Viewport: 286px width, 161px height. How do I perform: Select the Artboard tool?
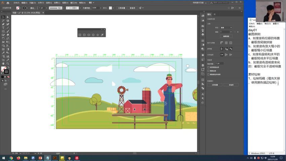(3, 60)
